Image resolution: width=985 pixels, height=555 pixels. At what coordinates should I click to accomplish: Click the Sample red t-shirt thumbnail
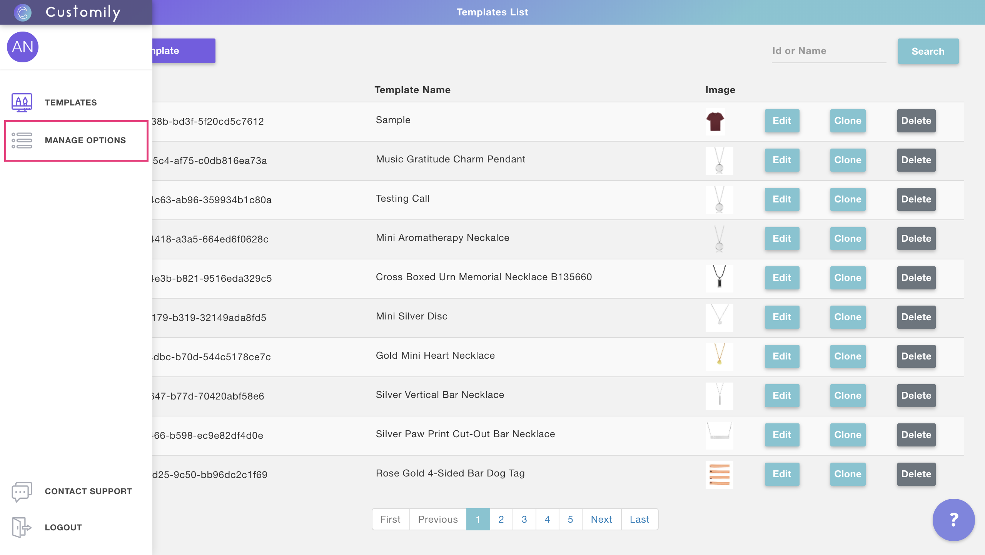click(715, 121)
